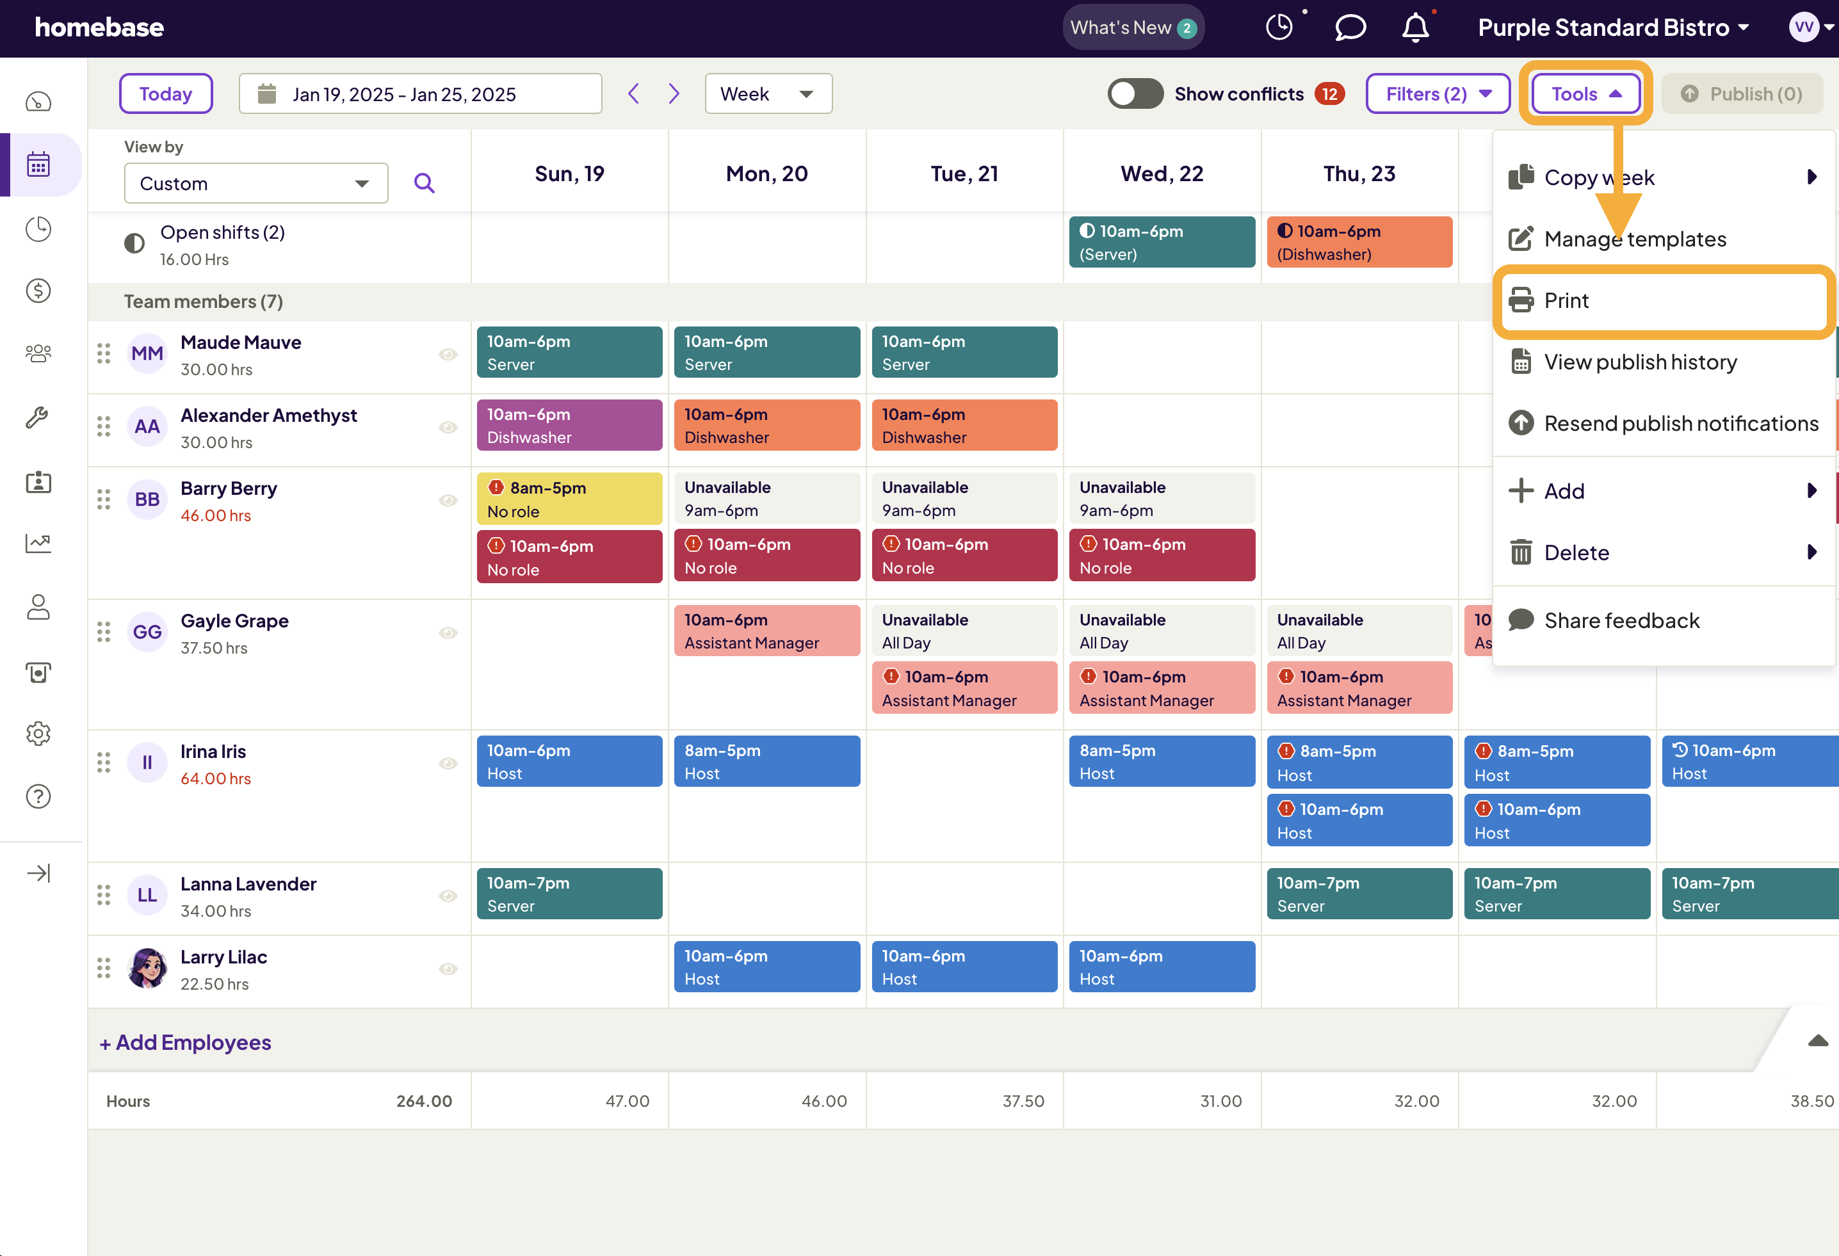
Task: Open the Custom view-by dropdown
Action: coord(255,182)
